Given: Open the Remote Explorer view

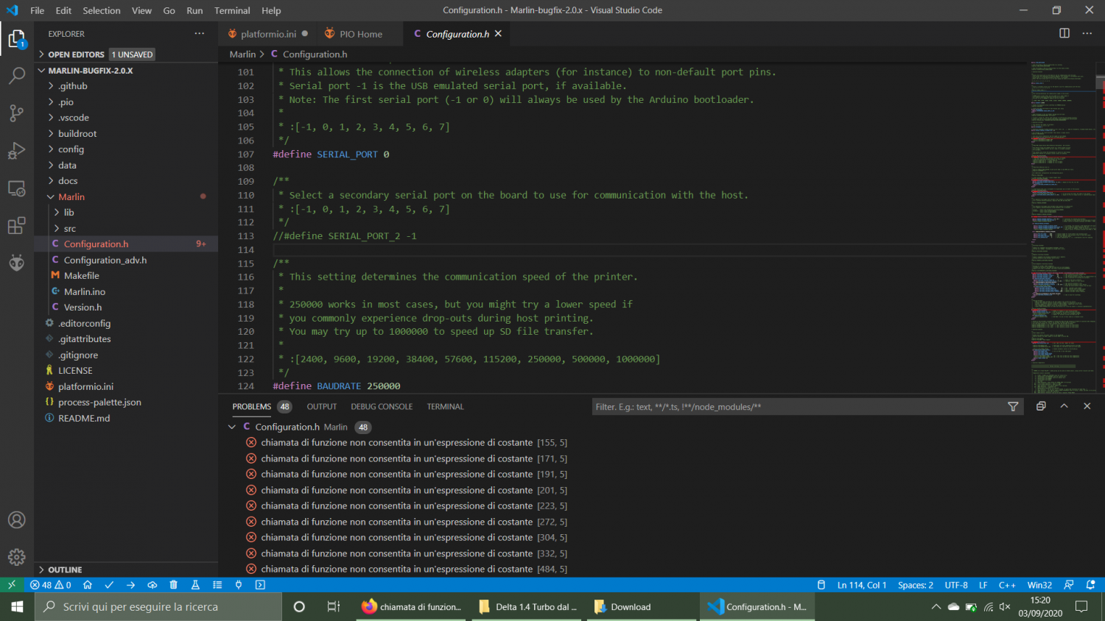Looking at the screenshot, I should pos(17,188).
